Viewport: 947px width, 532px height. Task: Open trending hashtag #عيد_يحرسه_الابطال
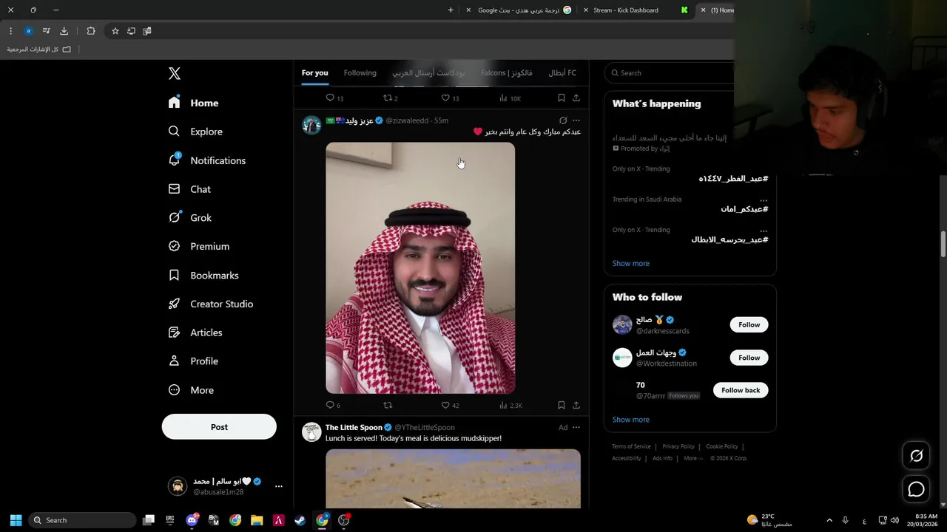(x=729, y=239)
